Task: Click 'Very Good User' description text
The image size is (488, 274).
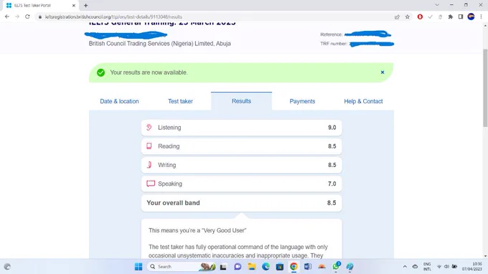Action: pyautogui.click(x=197, y=230)
